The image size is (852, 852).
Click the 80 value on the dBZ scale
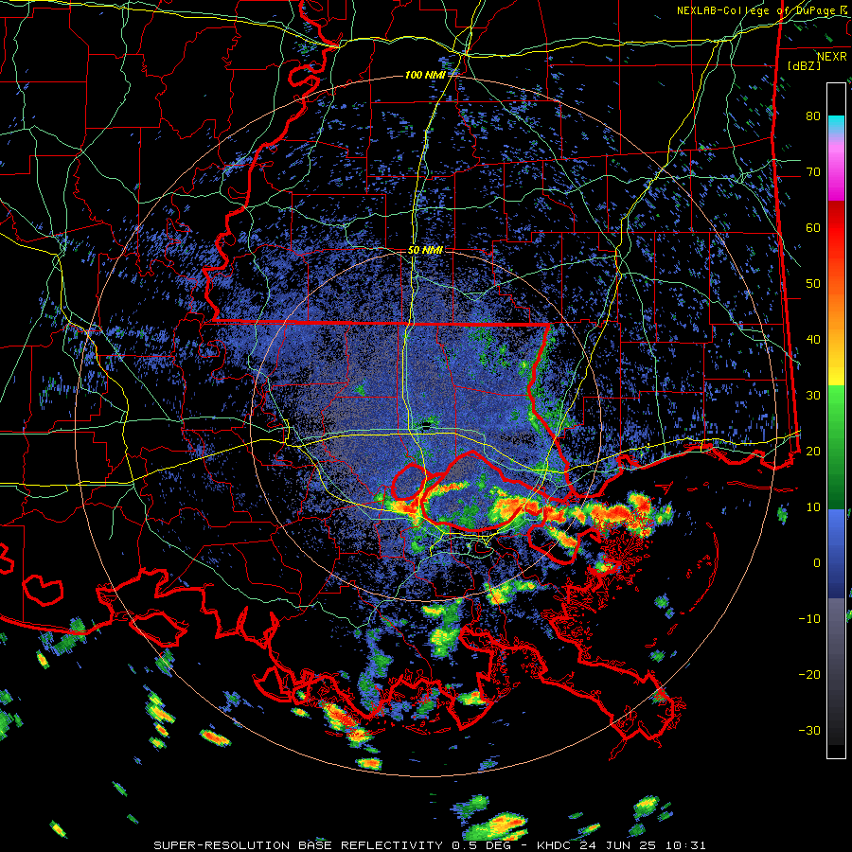tap(813, 116)
